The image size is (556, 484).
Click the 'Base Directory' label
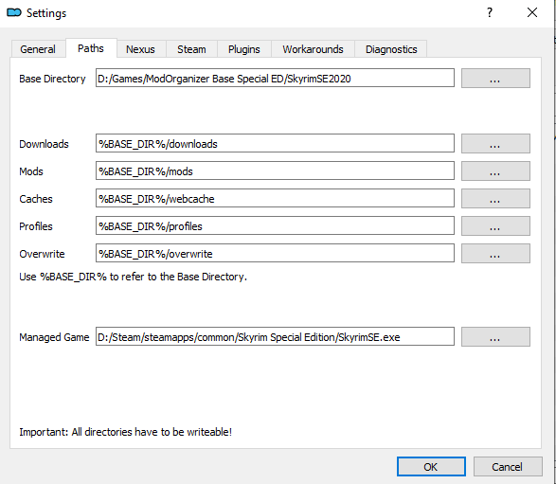(52, 79)
